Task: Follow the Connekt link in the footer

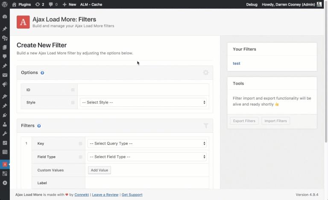Action: click(x=82, y=194)
